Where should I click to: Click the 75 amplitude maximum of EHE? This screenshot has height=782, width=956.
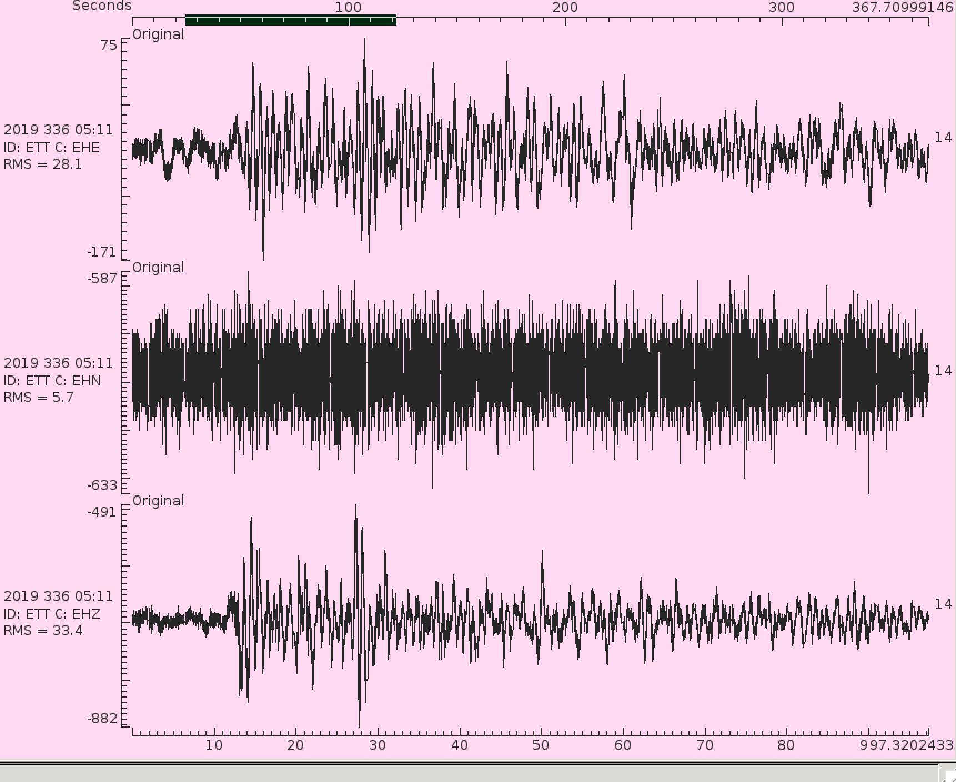pyautogui.click(x=109, y=46)
